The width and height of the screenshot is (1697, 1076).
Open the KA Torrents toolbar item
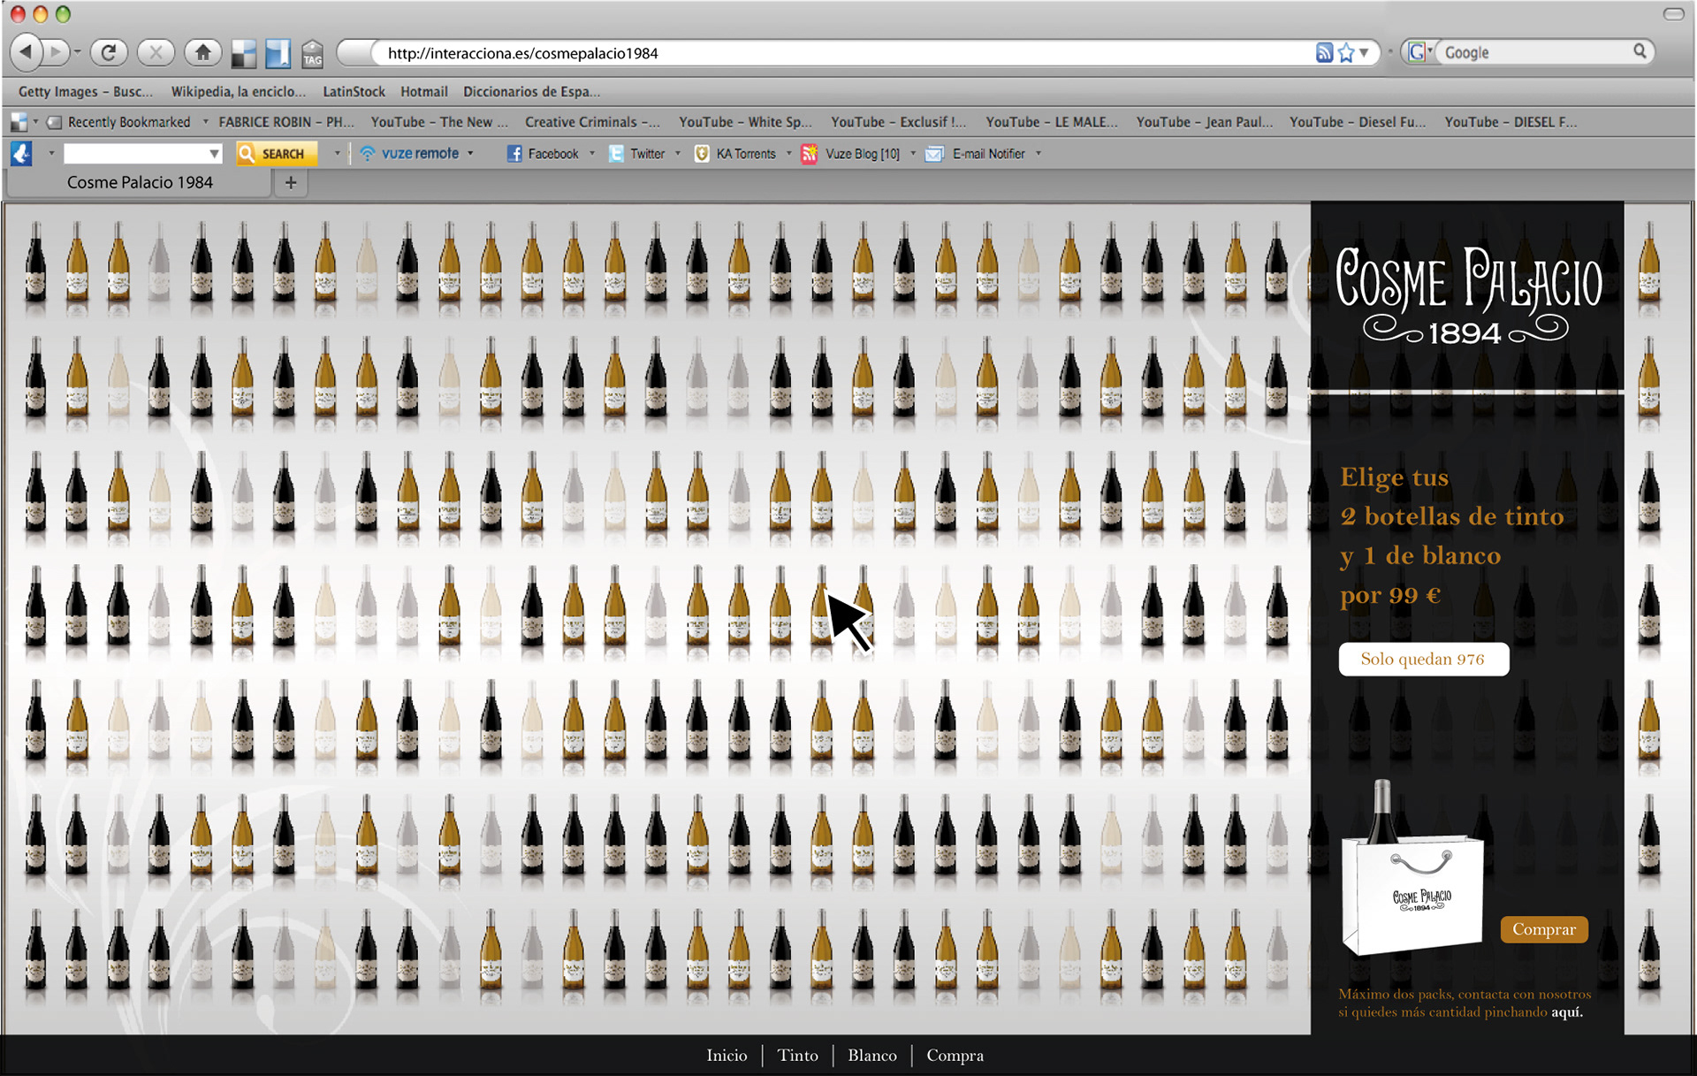(x=735, y=154)
